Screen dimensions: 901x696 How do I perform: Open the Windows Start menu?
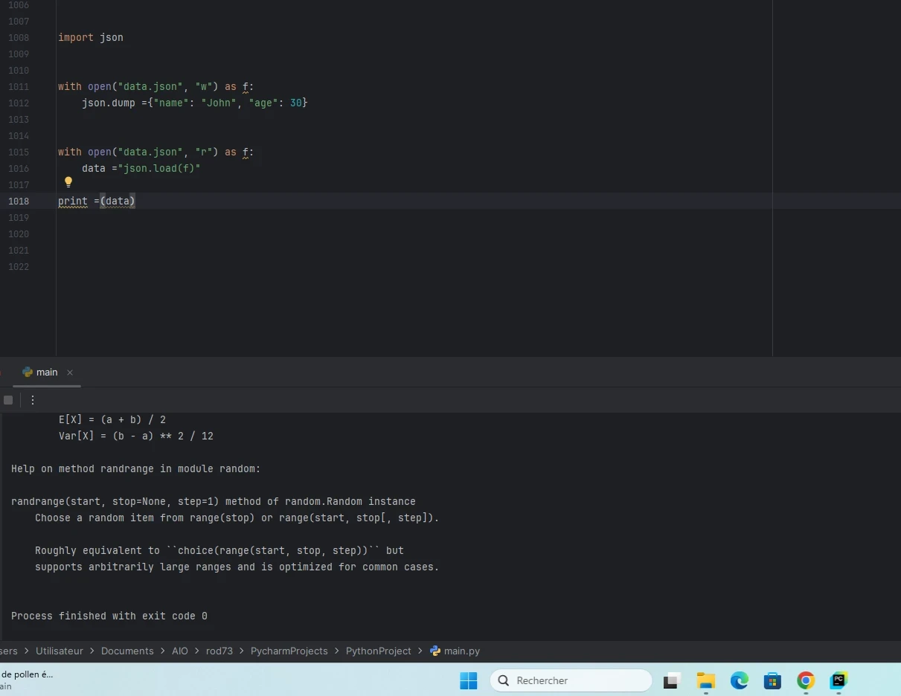tap(469, 680)
